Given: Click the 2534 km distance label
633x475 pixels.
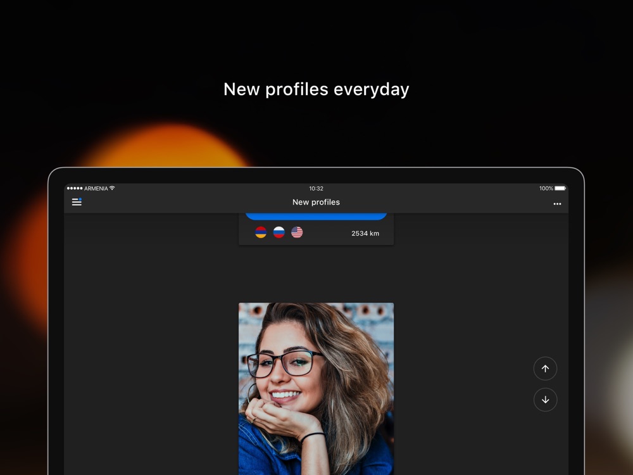Looking at the screenshot, I should pos(365,234).
